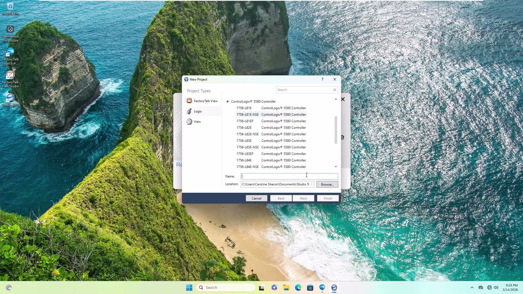
Task: Select controller 1756-L81EP
Action: click(271, 121)
